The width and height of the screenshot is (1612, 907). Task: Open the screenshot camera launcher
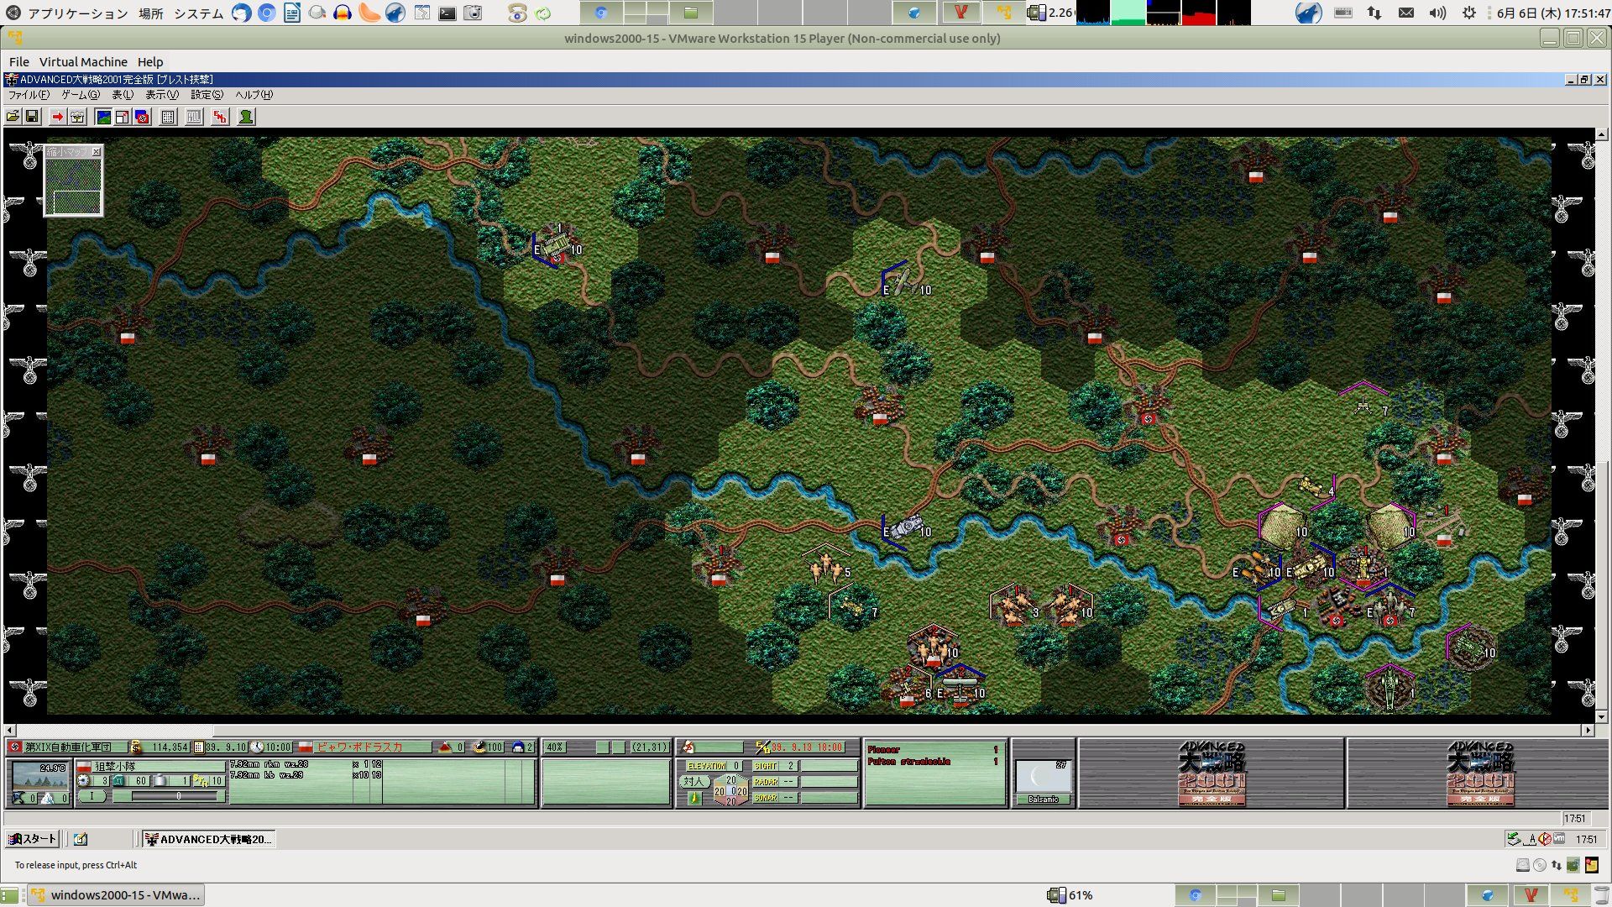tap(474, 13)
